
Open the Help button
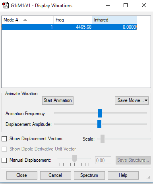[123, 175]
